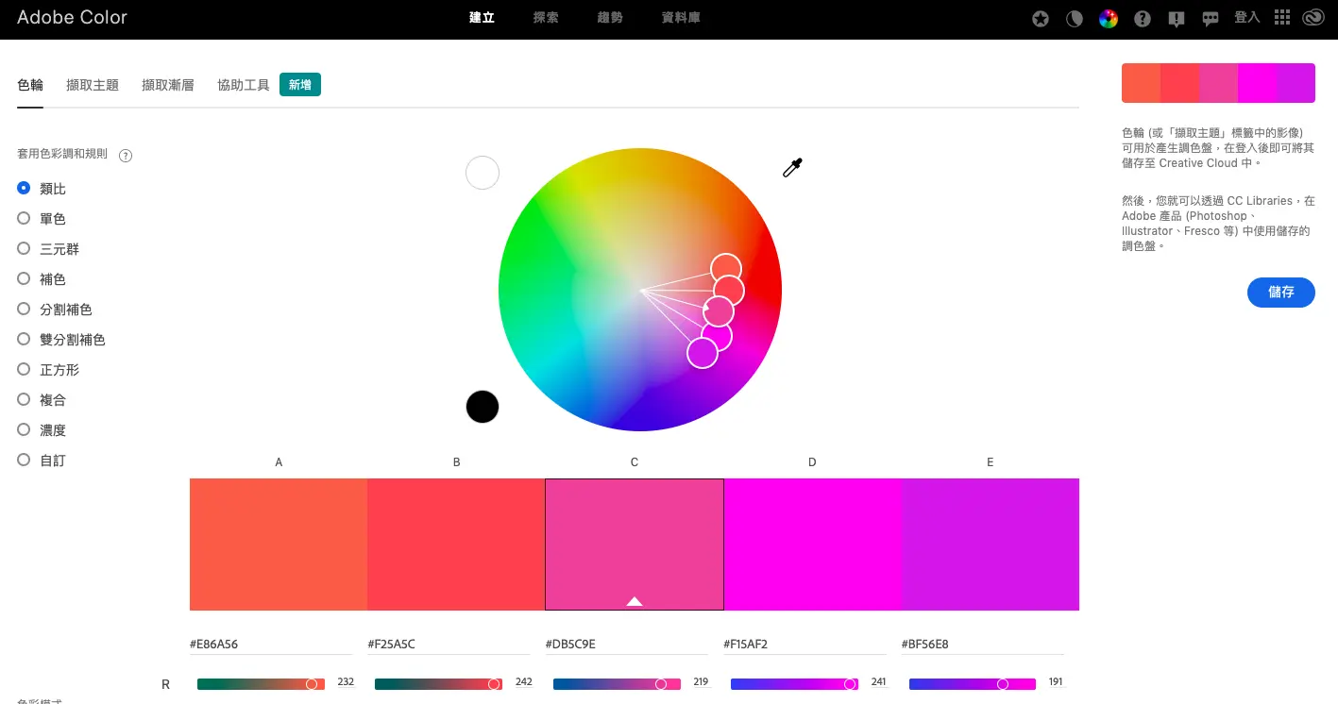This screenshot has height=704, width=1338.
Task: Select the magenta color swatch D
Action: pyautogui.click(x=812, y=545)
